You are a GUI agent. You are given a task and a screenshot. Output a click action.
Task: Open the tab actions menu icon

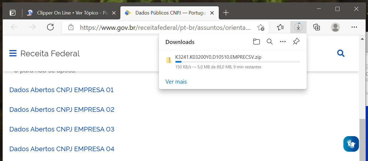13,13
